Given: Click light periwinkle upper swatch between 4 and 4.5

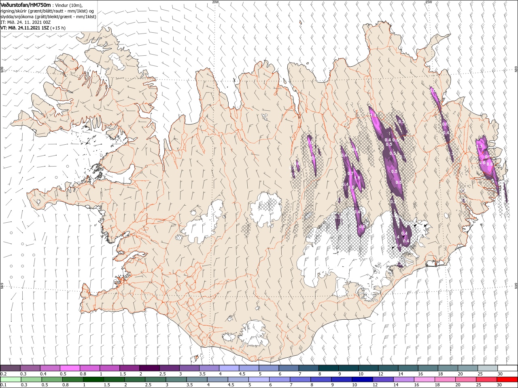Looking at the screenshot, I should (x=229, y=368).
